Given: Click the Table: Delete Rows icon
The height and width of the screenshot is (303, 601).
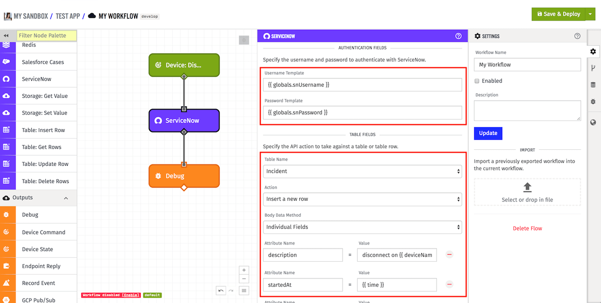Looking at the screenshot, I should 6,181.
